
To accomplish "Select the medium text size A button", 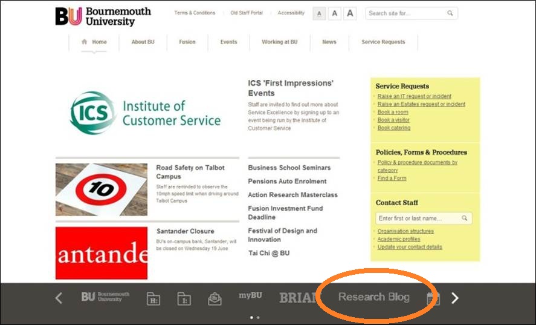I will pyautogui.click(x=335, y=14).
